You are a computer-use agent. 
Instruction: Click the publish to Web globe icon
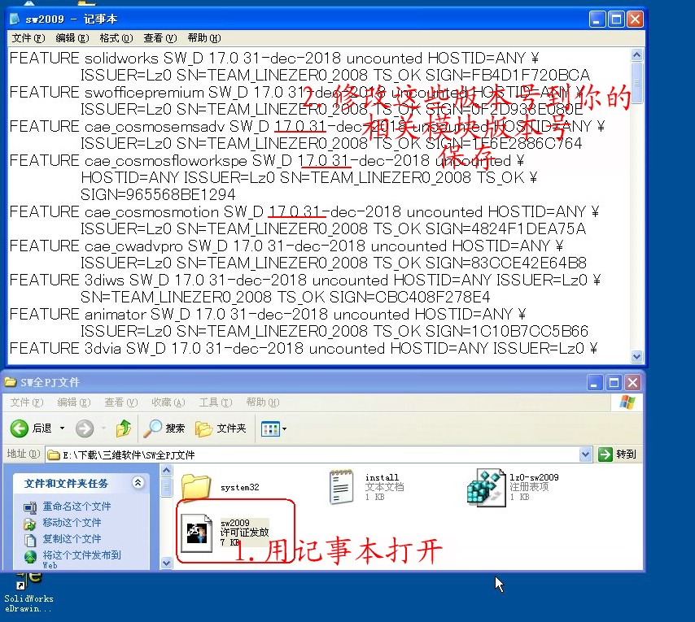pyautogui.click(x=30, y=556)
